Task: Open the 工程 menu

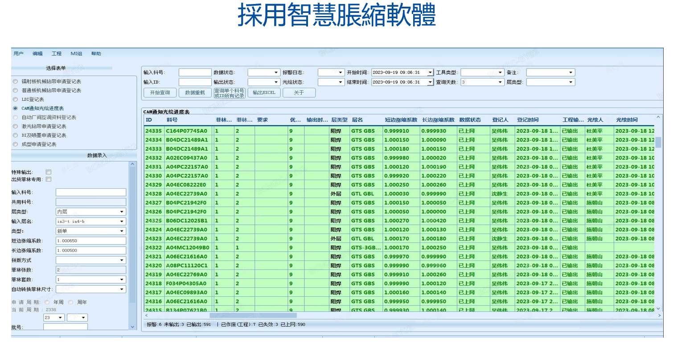Action: coord(57,53)
